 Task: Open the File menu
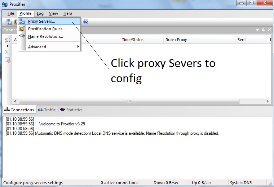click(x=11, y=13)
